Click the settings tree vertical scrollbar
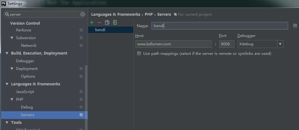The height and width of the screenshot is (130, 299). click(86, 97)
